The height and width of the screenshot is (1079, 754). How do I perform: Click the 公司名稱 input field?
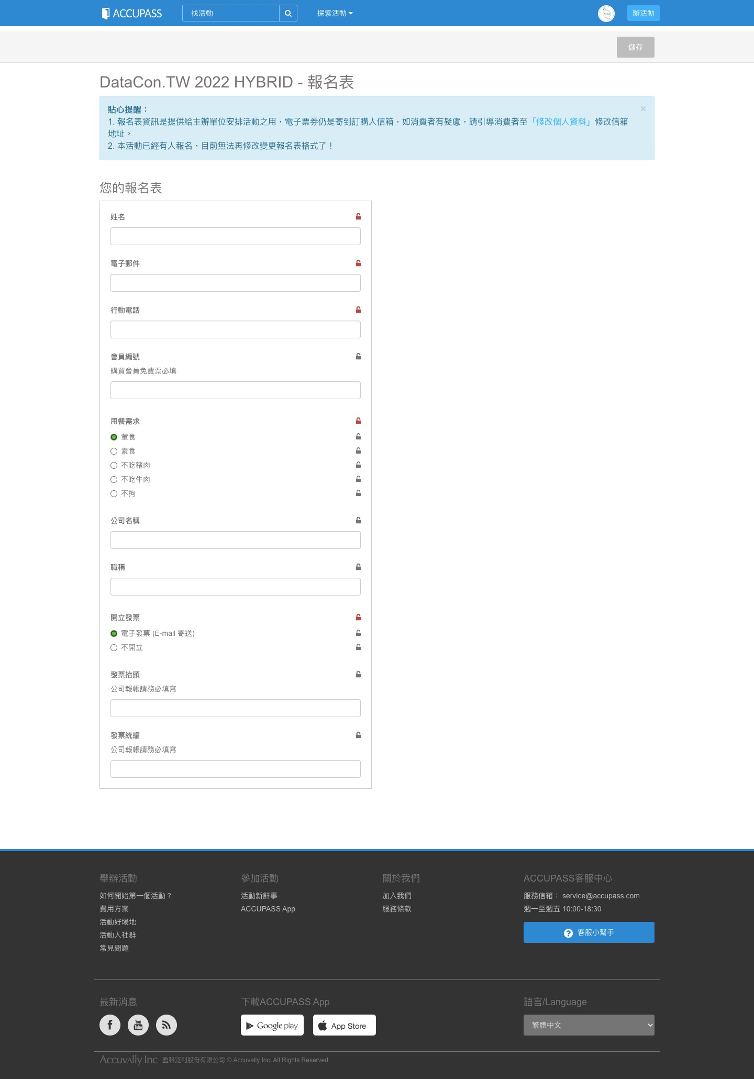point(236,540)
